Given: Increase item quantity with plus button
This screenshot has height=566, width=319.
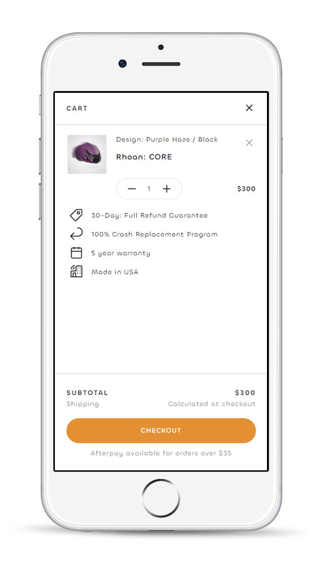Looking at the screenshot, I should [x=166, y=189].
